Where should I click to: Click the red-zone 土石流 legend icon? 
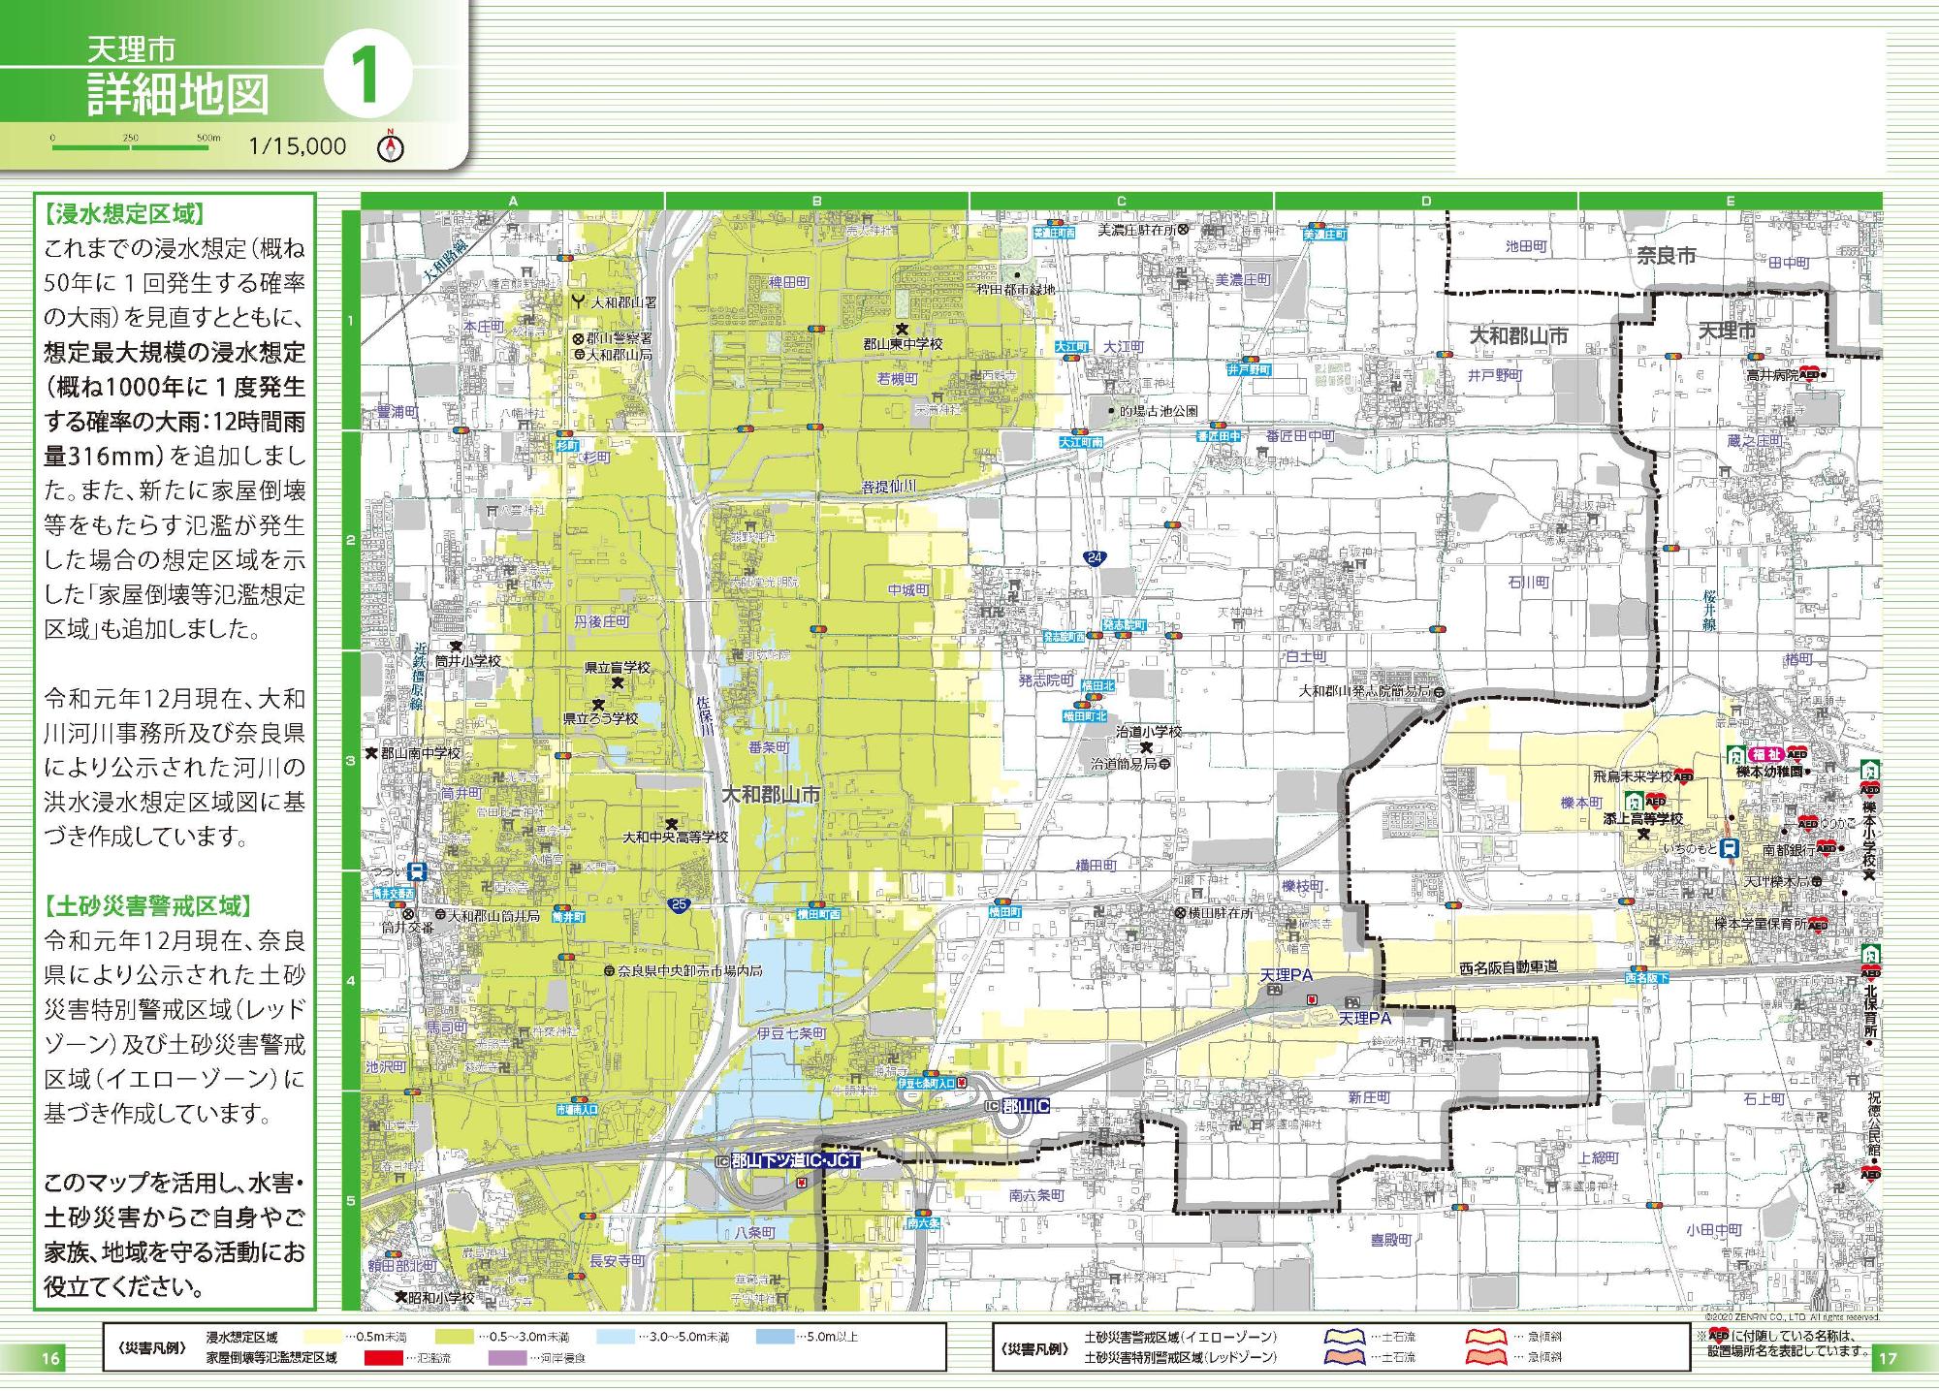point(1347,1357)
